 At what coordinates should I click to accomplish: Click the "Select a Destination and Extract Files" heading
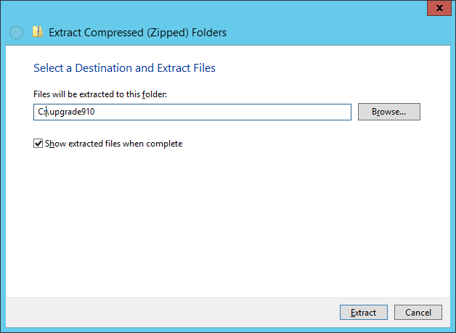pos(124,68)
